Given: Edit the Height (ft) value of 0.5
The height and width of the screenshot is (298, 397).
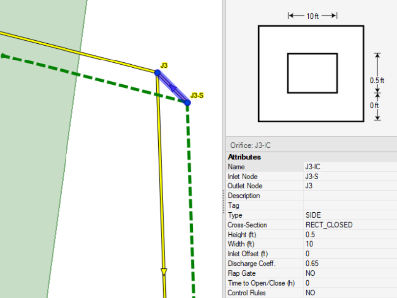Looking at the screenshot, I should (309, 234).
